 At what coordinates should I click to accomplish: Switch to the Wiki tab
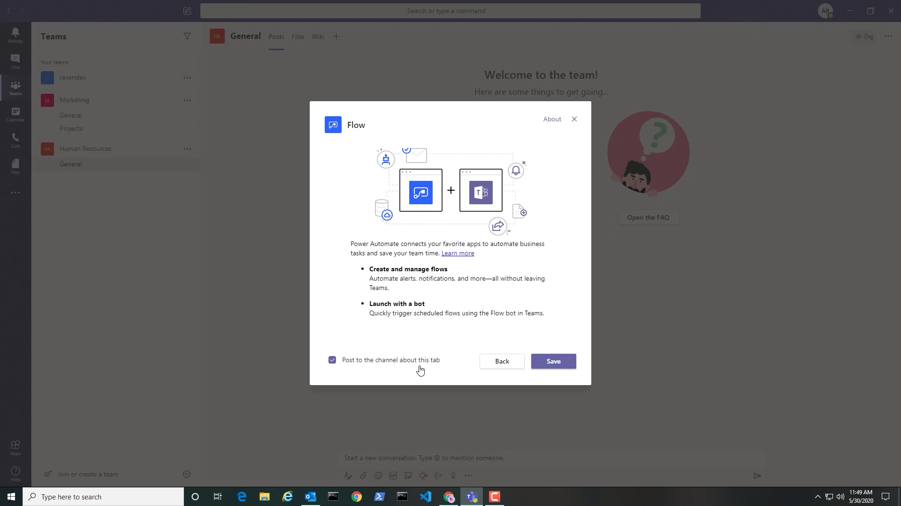[318, 37]
